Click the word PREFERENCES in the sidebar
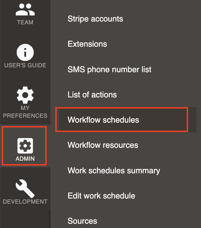This screenshot has height=228, width=201. tap(25, 116)
